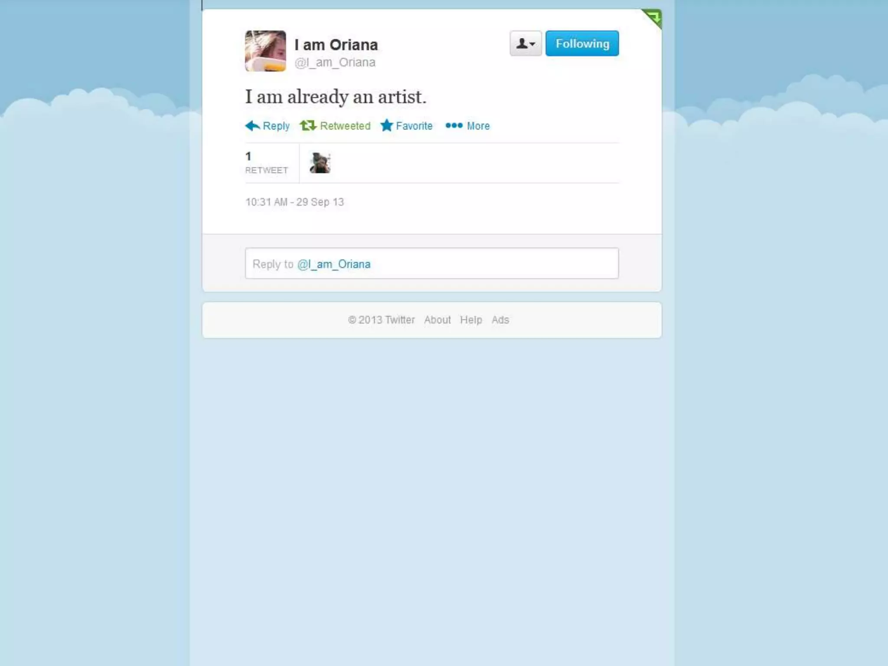The width and height of the screenshot is (888, 666).
Task: Open the About footer link
Action: 437,320
